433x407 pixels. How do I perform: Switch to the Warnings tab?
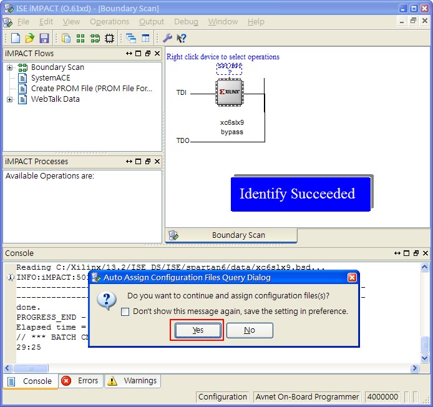coord(132,381)
